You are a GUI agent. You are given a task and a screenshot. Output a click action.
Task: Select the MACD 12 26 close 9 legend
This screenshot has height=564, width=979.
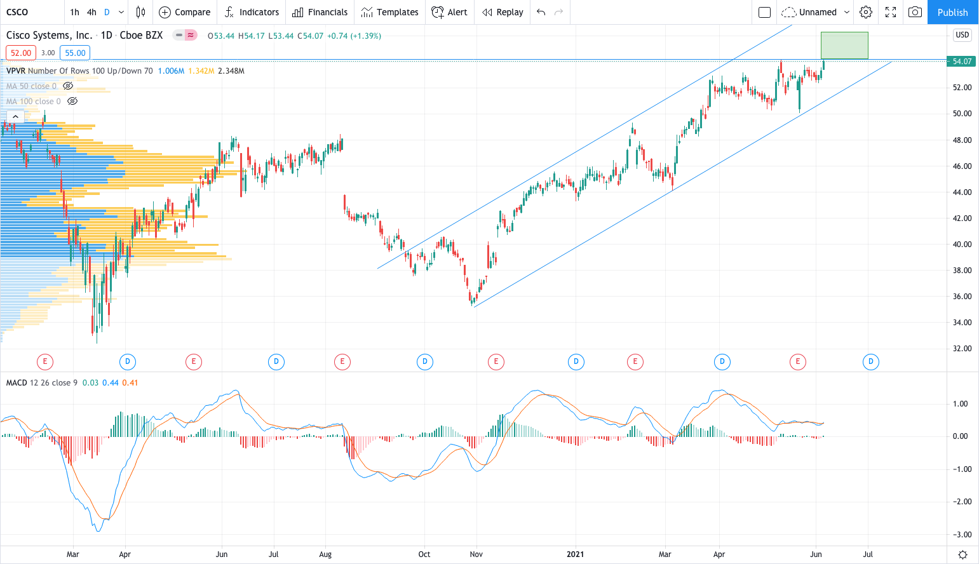click(42, 383)
